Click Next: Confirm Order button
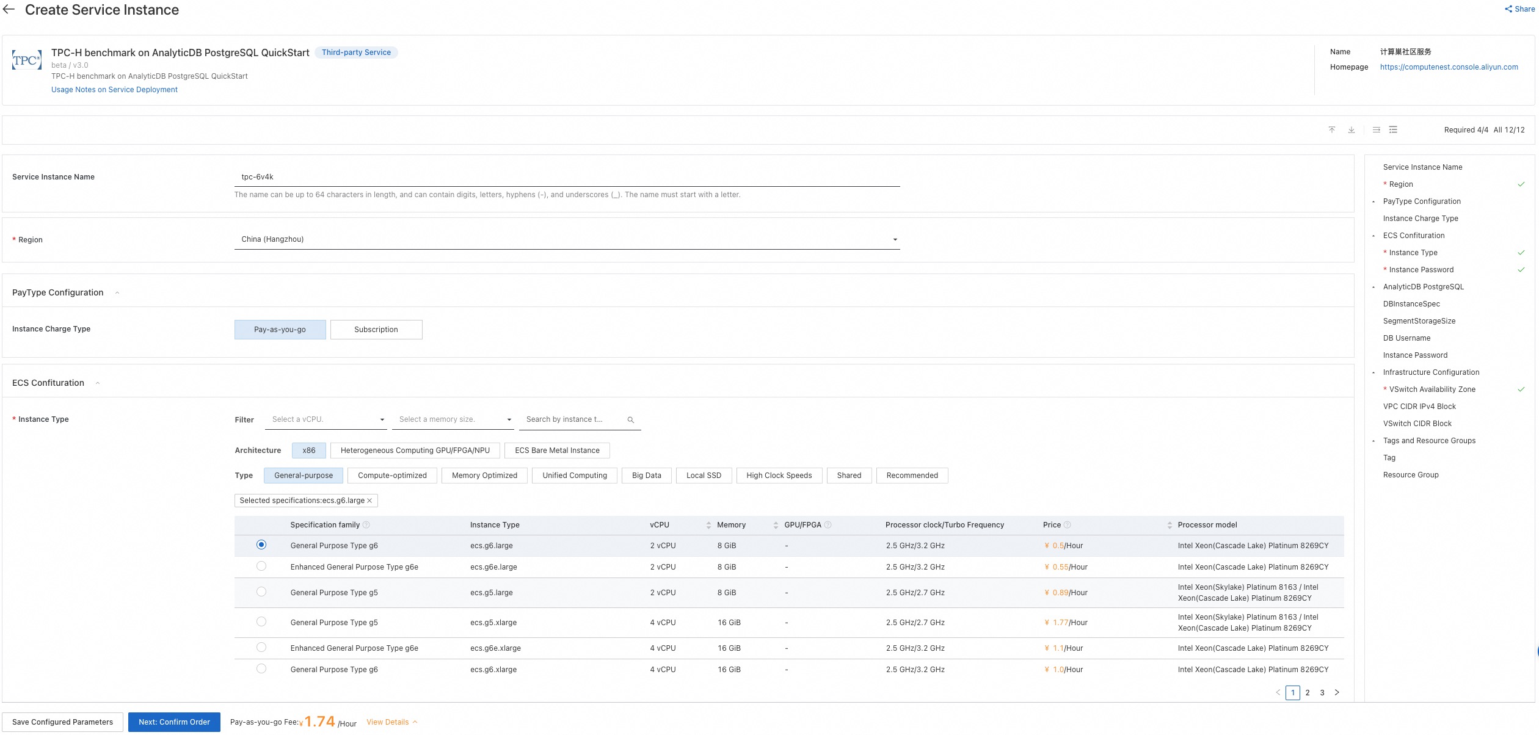Screen dimensions: 1539x735 (x=174, y=722)
